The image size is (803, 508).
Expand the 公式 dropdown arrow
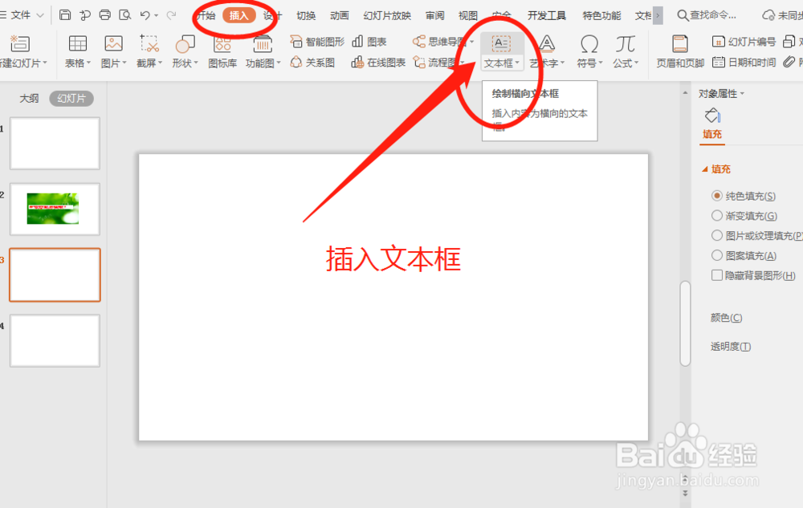click(637, 63)
